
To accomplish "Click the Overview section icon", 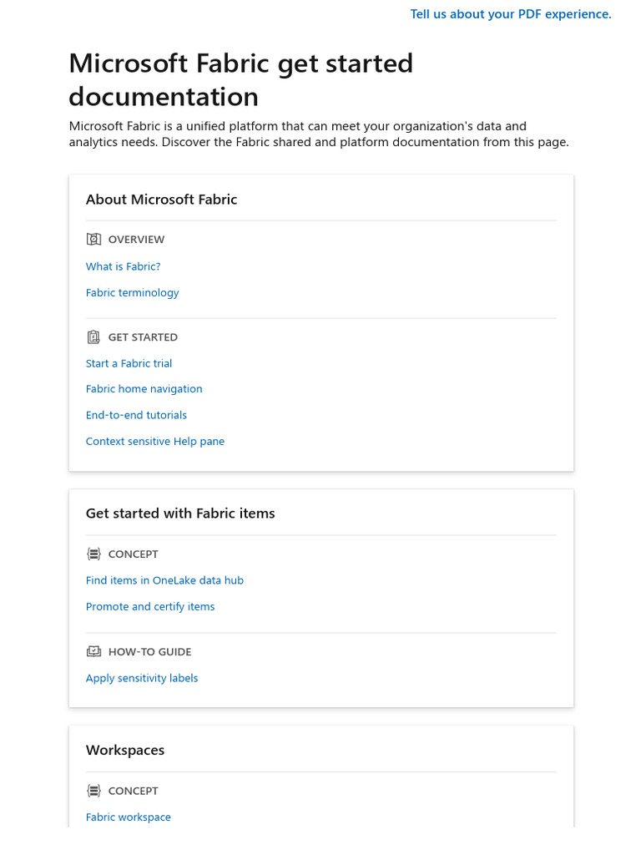I will pyautogui.click(x=93, y=240).
